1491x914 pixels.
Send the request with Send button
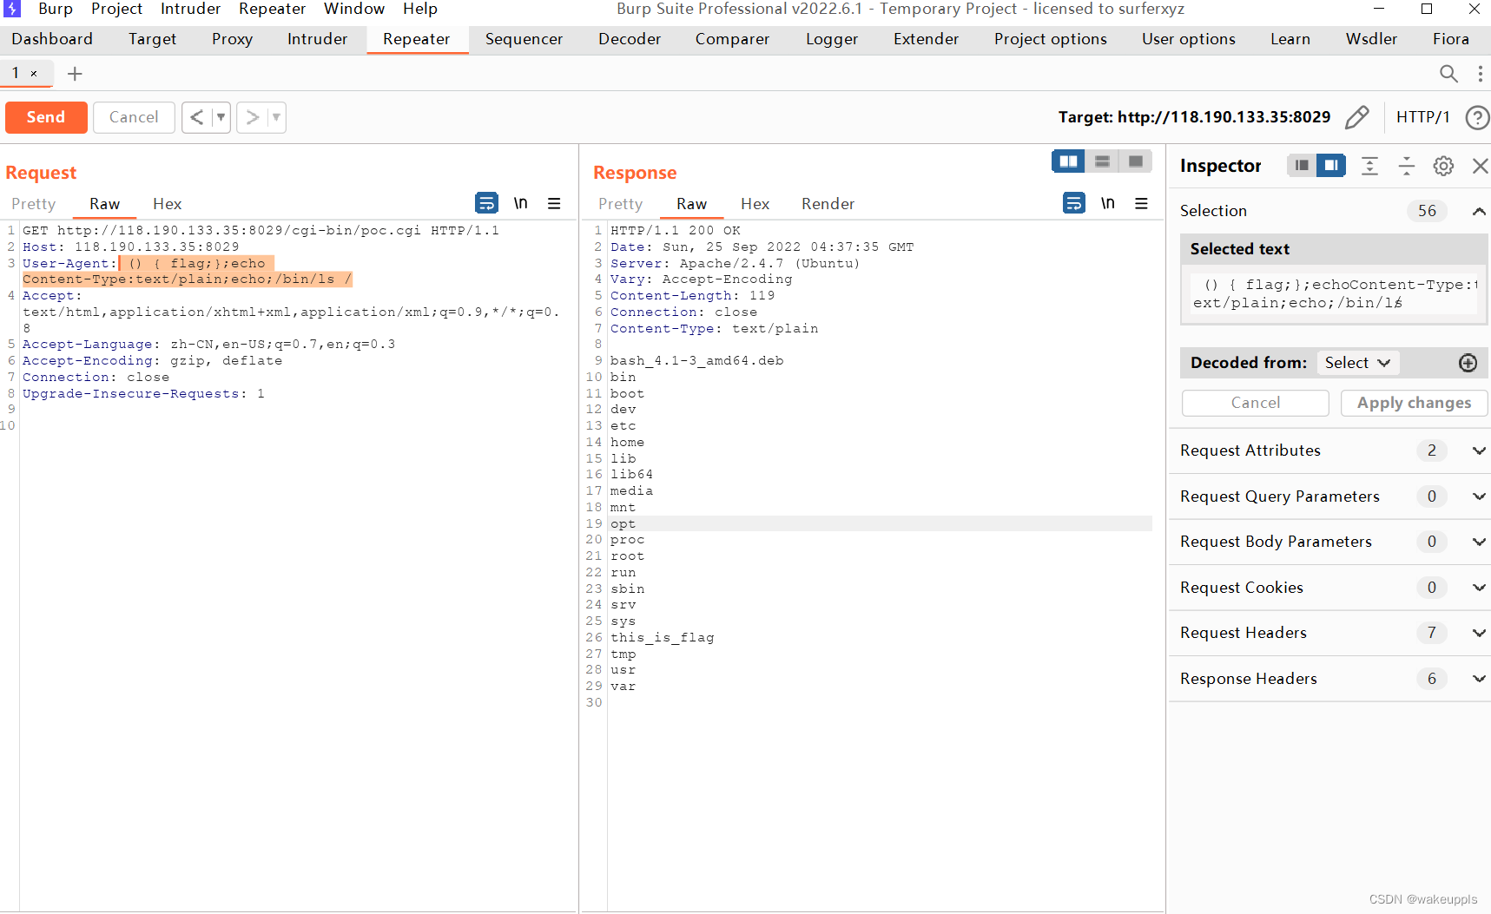[x=46, y=117]
